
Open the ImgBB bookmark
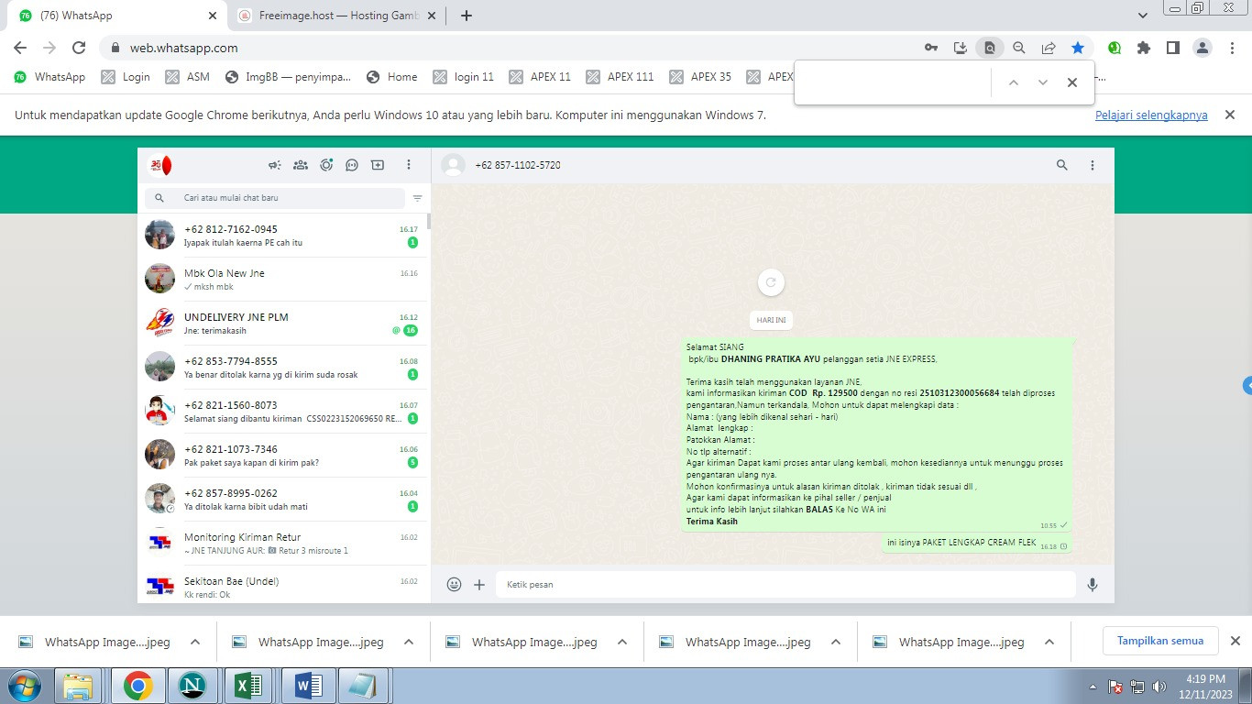click(x=288, y=77)
